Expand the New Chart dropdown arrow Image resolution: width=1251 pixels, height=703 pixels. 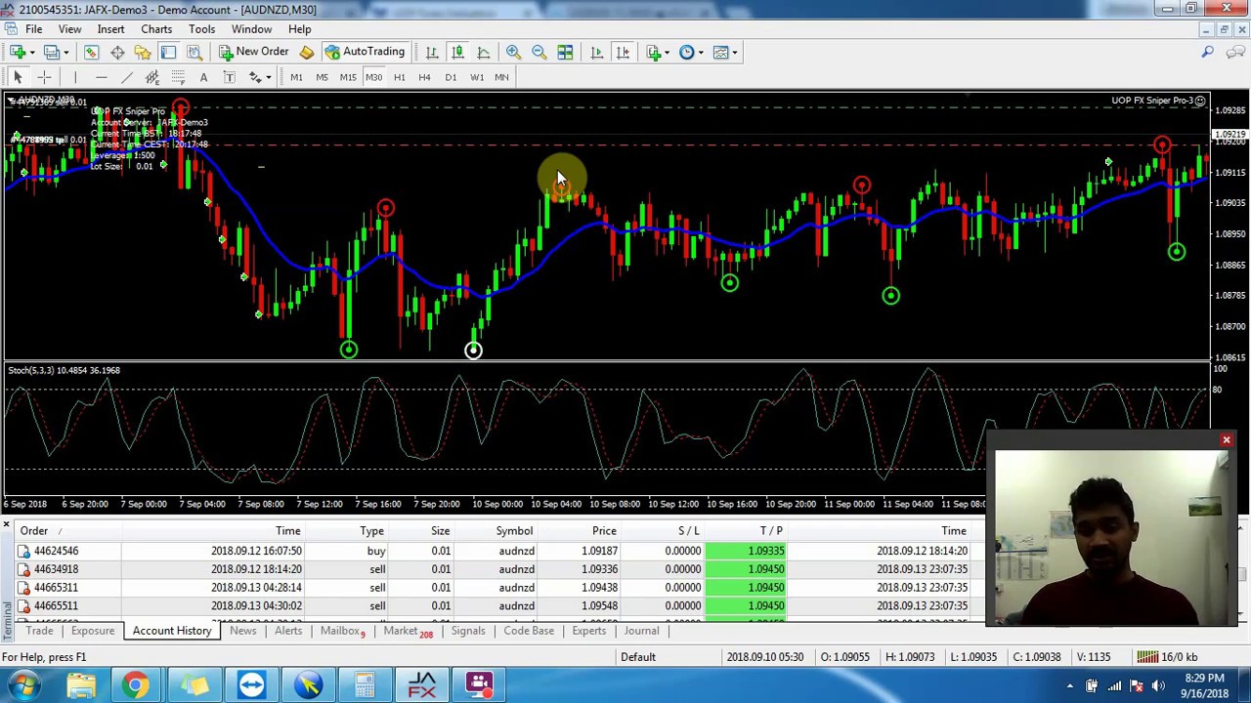[x=32, y=52]
